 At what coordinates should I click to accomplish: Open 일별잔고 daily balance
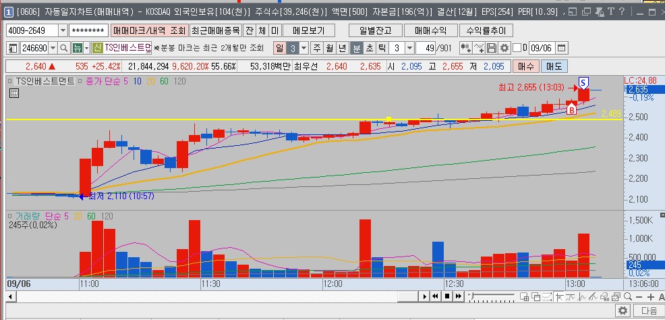click(375, 30)
